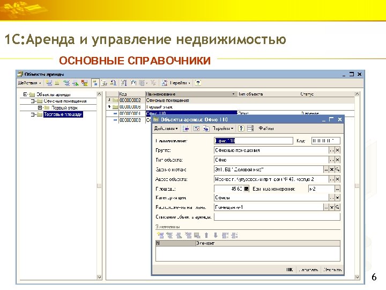Image resolution: width=386 pixels, height=290 pixels.
Task: Click the help question mark in the dialog toolbar
Action: point(241,128)
